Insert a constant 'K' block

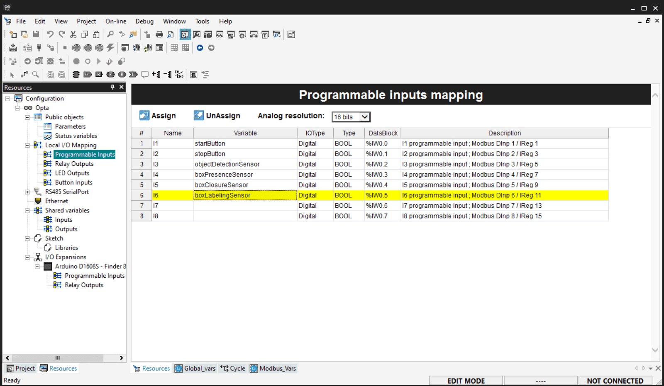(x=99, y=75)
